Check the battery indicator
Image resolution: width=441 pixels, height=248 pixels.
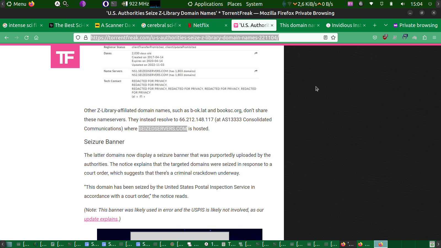(x=391, y=4)
